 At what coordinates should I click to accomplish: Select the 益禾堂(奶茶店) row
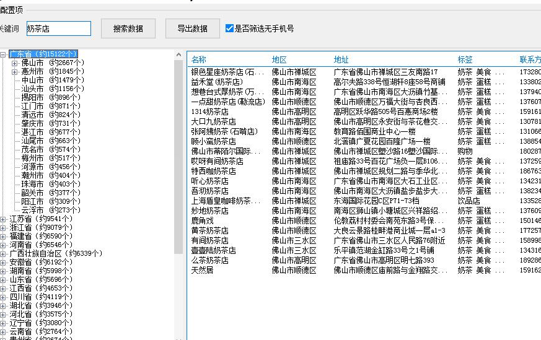click(364, 82)
